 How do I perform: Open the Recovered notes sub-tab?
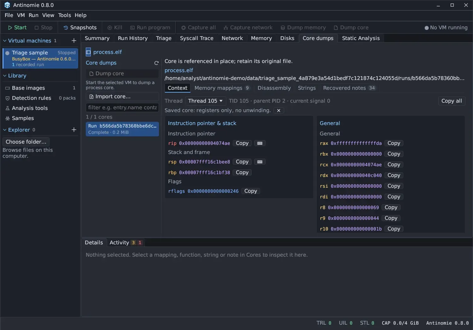[349, 88]
